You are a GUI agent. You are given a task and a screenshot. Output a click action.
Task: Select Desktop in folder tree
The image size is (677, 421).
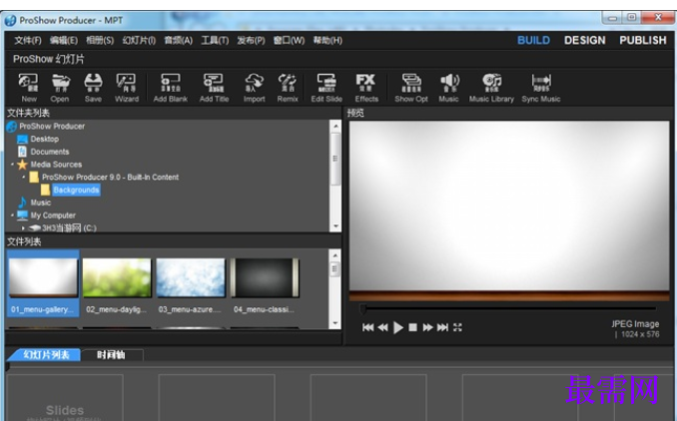click(x=45, y=139)
